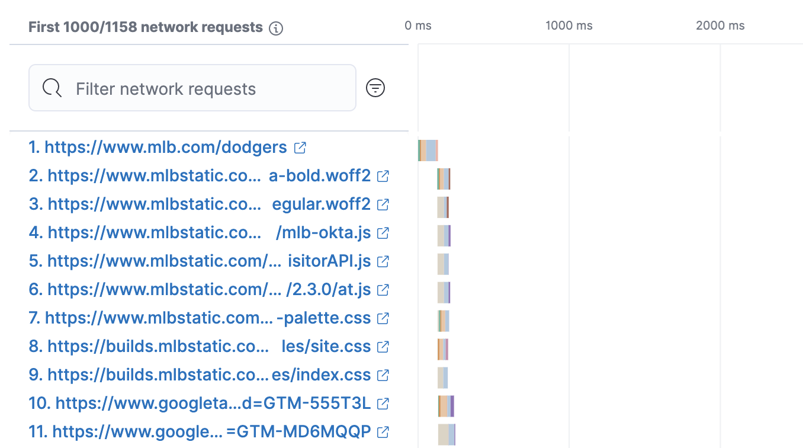Click waterfall bar for les/site.css request
The width and height of the screenshot is (803, 448).
(x=443, y=350)
